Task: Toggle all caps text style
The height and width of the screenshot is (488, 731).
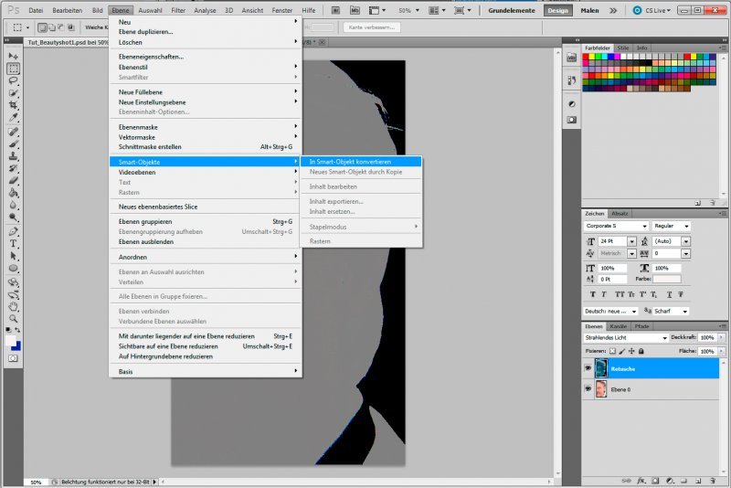Action: point(620,294)
